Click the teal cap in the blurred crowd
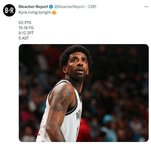The image size is (151, 144). pos(108,119)
